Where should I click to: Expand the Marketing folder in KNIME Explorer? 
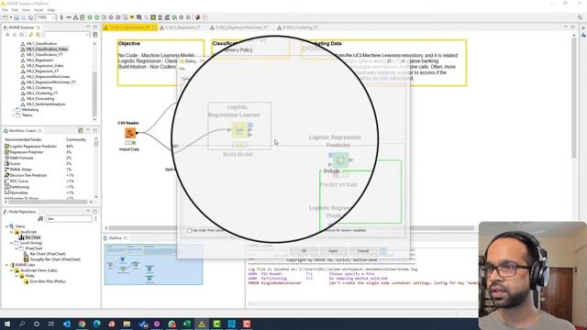(13, 110)
